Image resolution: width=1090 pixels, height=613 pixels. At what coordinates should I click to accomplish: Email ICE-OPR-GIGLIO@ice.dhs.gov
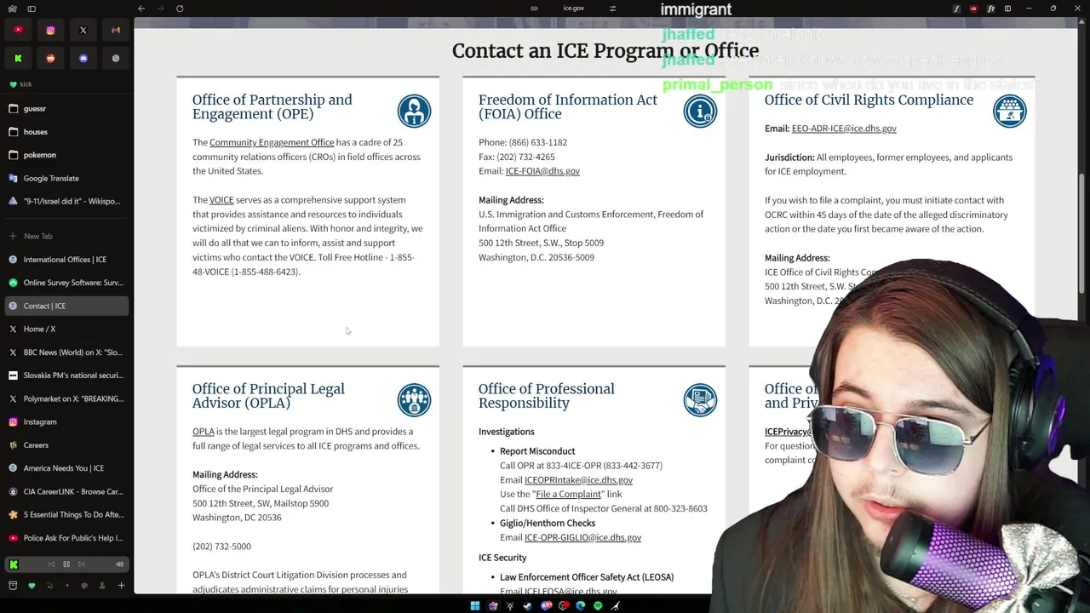pos(582,537)
